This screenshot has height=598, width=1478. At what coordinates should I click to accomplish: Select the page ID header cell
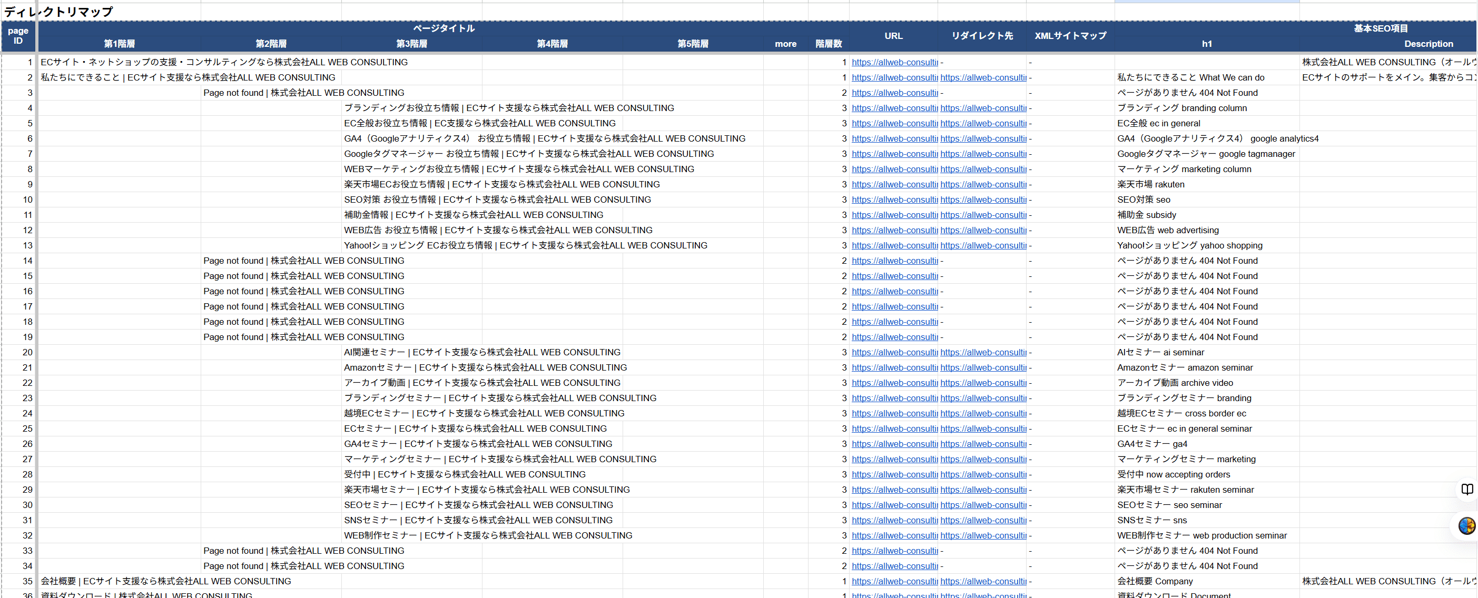click(x=18, y=36)
